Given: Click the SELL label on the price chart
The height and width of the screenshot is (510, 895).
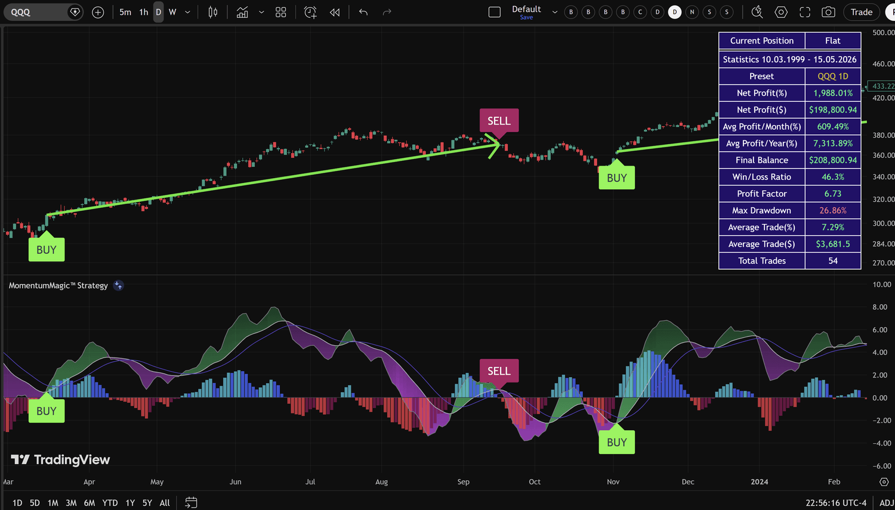Looking at the screenshot, I should [499, 121].
